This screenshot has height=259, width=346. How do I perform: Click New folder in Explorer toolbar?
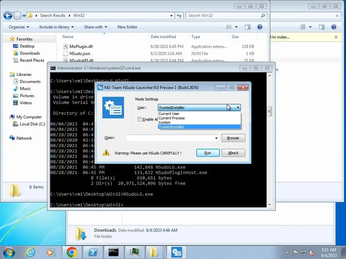127,27
